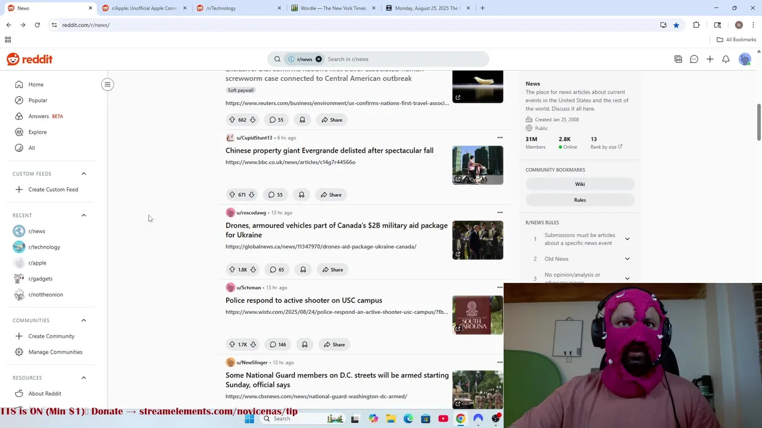
Task: Open overflow menu for Sctvman's post
Action: pyautogui.click(x=499, y=287)
